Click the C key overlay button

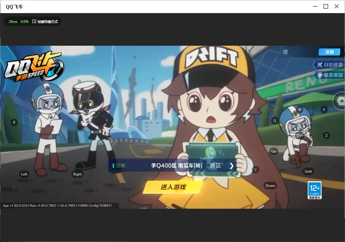(256, 170)
